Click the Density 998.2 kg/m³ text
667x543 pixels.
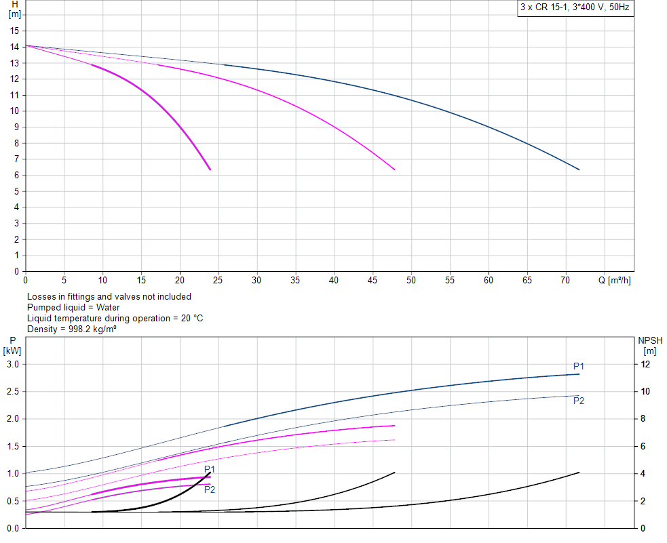click(x=71, y=329)
